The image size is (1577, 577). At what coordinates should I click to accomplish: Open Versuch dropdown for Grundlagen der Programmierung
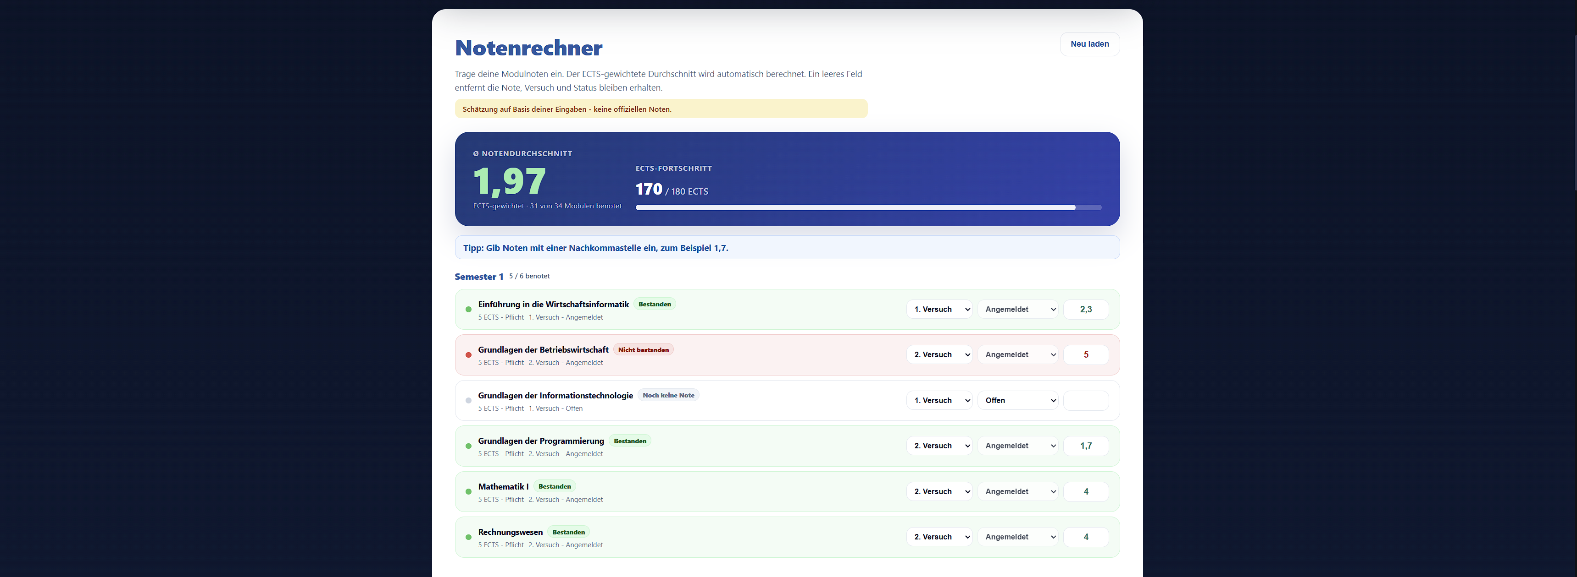pyautogui.click(x=939, y=446)
